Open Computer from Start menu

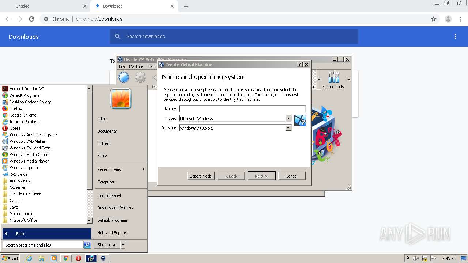pyautogui.click(x=106, y=182)
